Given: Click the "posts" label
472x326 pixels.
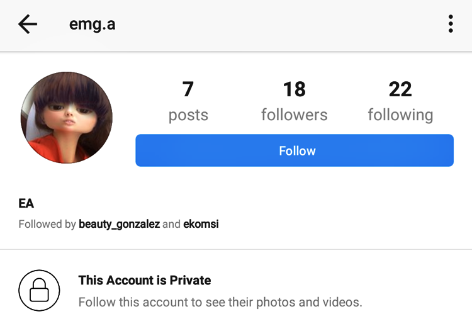Looking at the screenshot, I should [188, 115].
